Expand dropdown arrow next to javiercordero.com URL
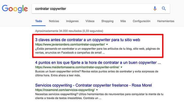The width and height of the screenshot is (184, 105). click(x=107, y=45)
